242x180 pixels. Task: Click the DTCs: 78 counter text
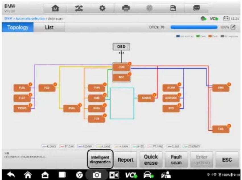157,27
